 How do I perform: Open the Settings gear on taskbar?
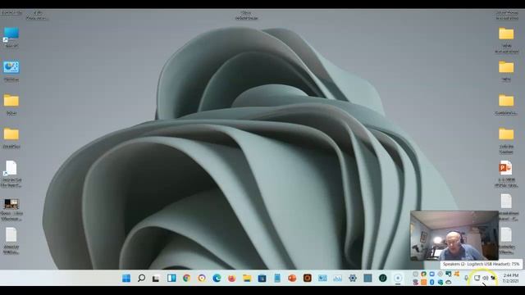(353, 278)
